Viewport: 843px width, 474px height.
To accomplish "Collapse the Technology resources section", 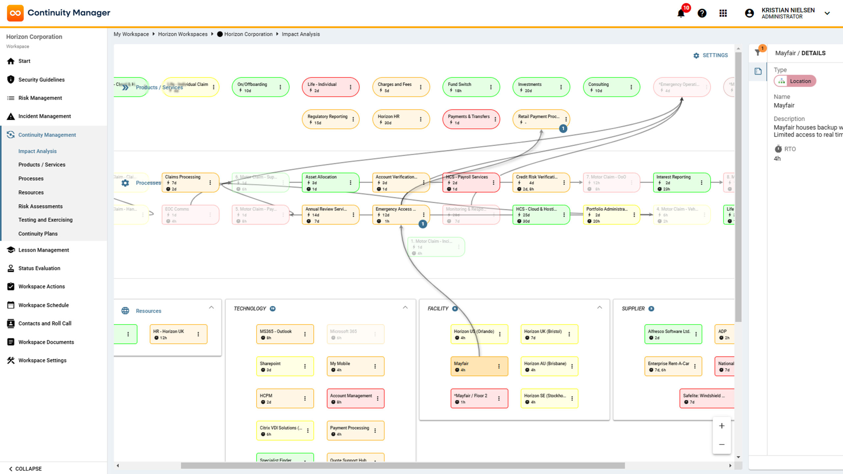I will point(405,307).
